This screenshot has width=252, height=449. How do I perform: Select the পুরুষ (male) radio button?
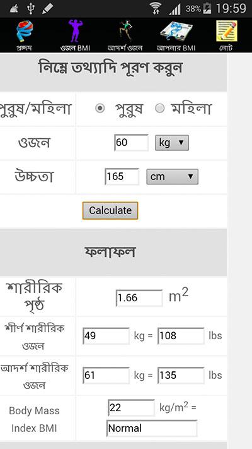[x=100, y=109]
